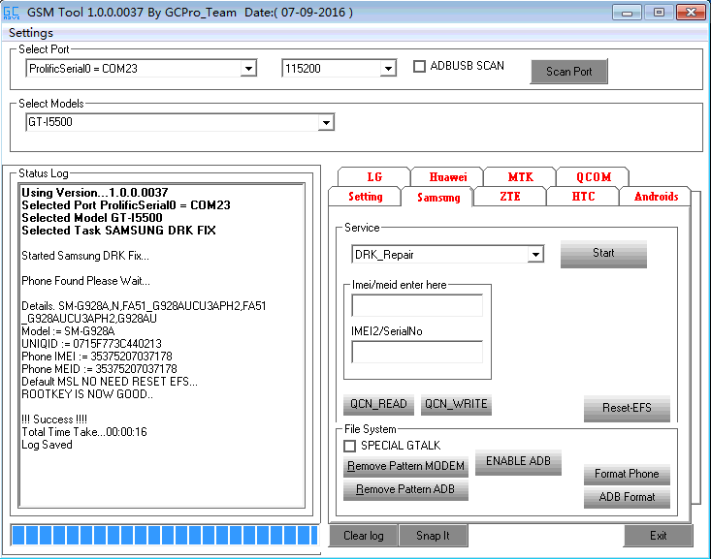Click the Exit button
The width and height of the screenshot is (711, 559).
coord(658,536)
